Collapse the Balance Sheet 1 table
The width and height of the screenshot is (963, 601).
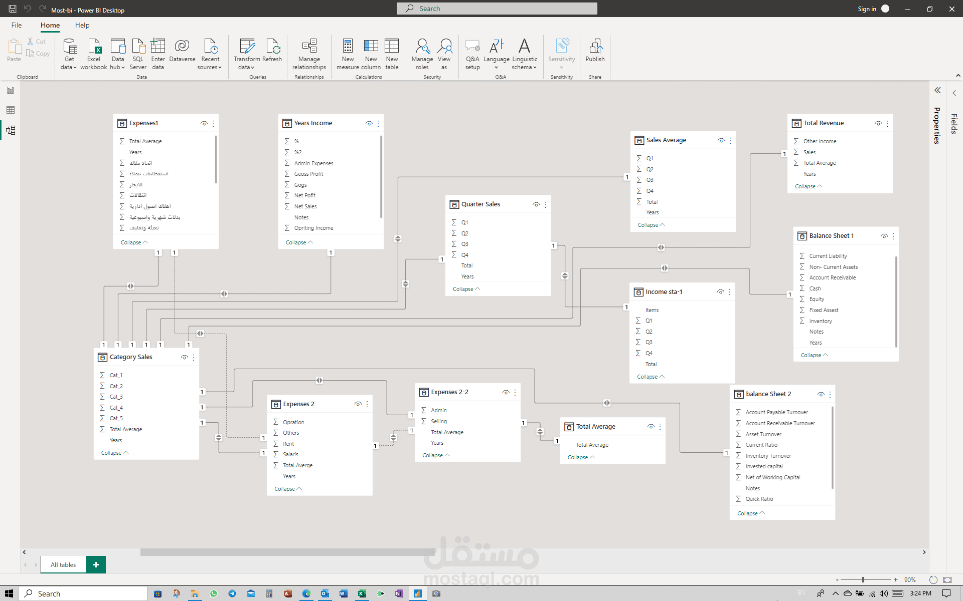click(814, 355)
